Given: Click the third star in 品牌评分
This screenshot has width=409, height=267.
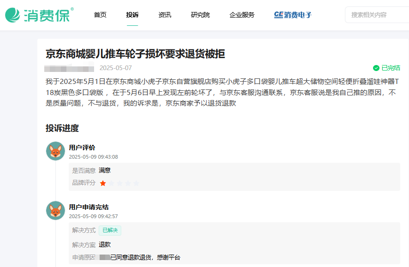Looking at the screenshot, I should (x=120, y=183).
